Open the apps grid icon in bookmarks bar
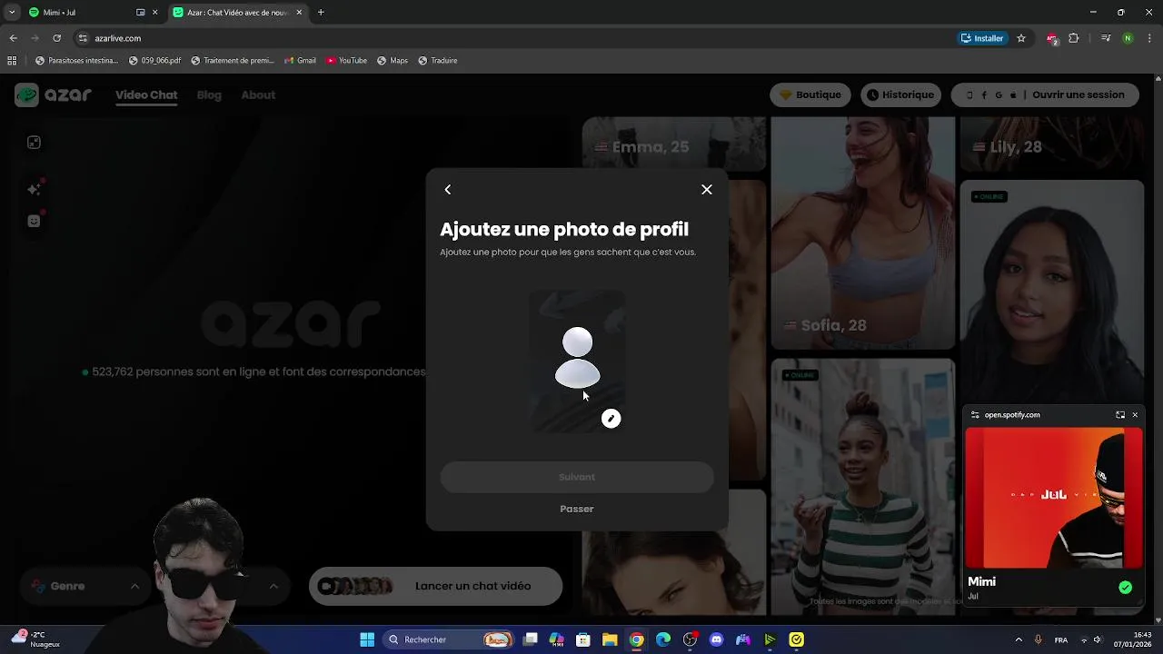This screenshot has width=1163, height=654. click(12, 61)
